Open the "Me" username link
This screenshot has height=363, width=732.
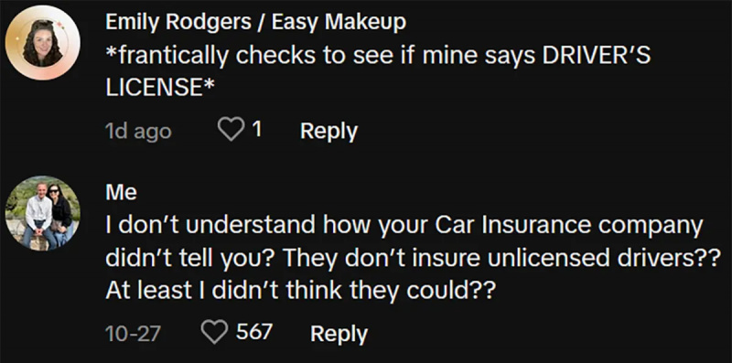(121, 192)
